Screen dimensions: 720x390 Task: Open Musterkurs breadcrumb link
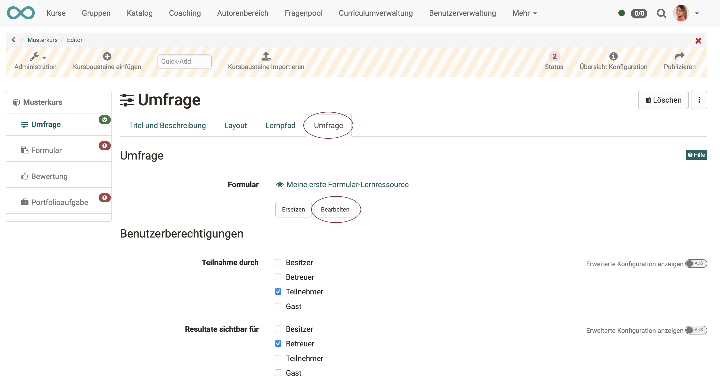pos(43,40)
